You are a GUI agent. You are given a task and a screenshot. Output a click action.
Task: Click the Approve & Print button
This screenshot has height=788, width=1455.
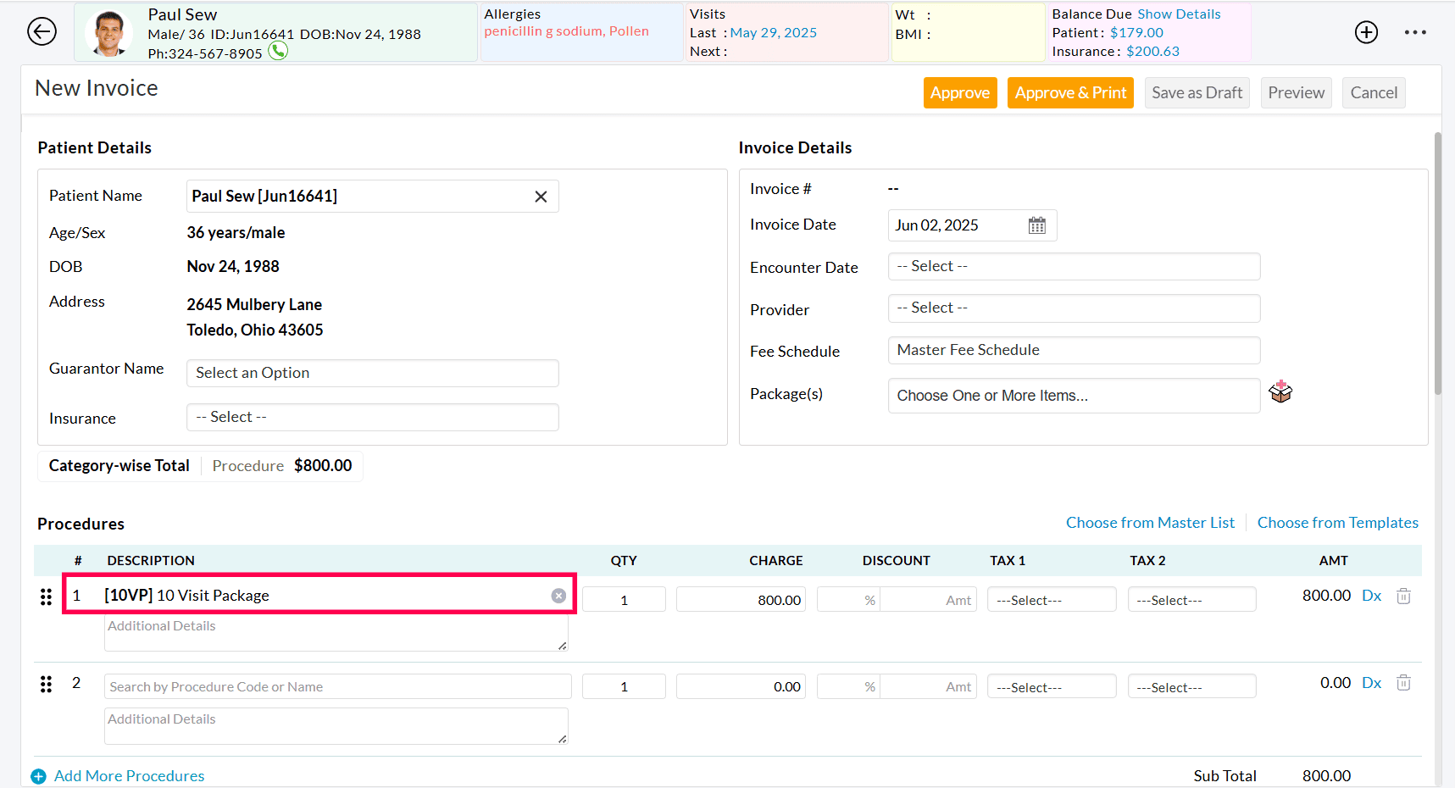1070,92
